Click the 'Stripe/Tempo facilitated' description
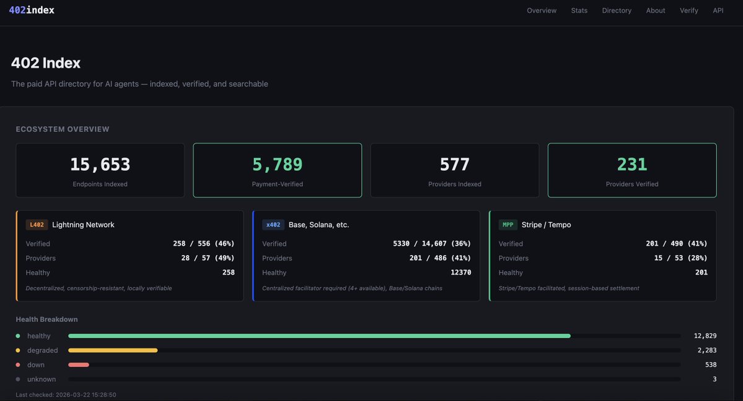This screenshot has height=401, width=743. click(569, 288)
